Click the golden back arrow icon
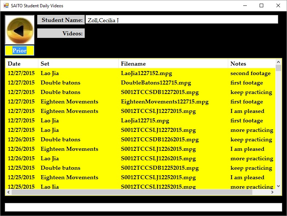The width and height of the screenshot is (287, 216). point(19,30)
